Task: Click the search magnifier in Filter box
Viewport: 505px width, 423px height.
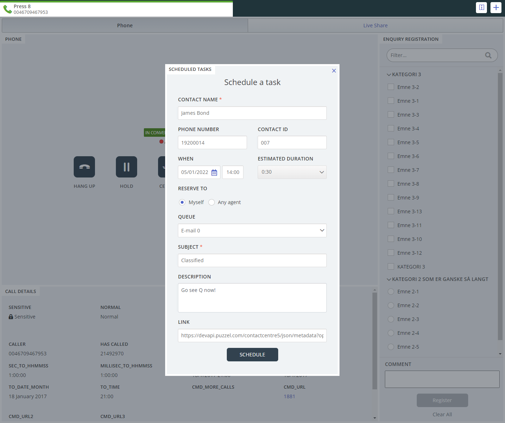Action: click(488, 55)
